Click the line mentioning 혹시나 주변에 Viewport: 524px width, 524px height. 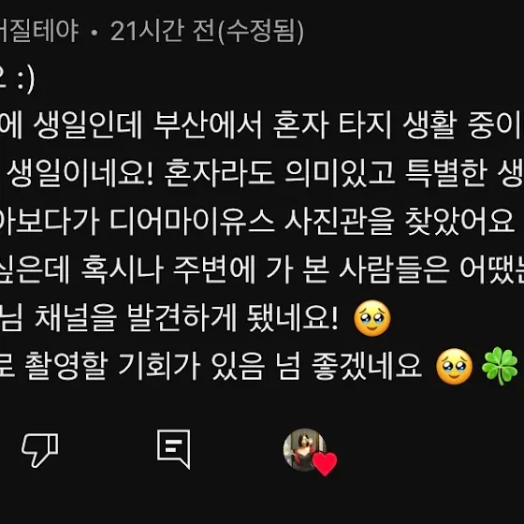262,269
